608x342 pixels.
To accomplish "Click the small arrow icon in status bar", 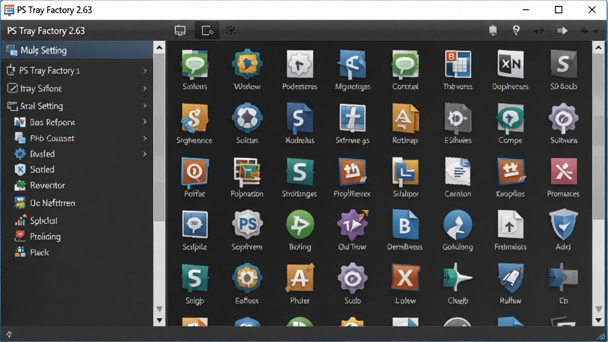I will coord(9,334).
